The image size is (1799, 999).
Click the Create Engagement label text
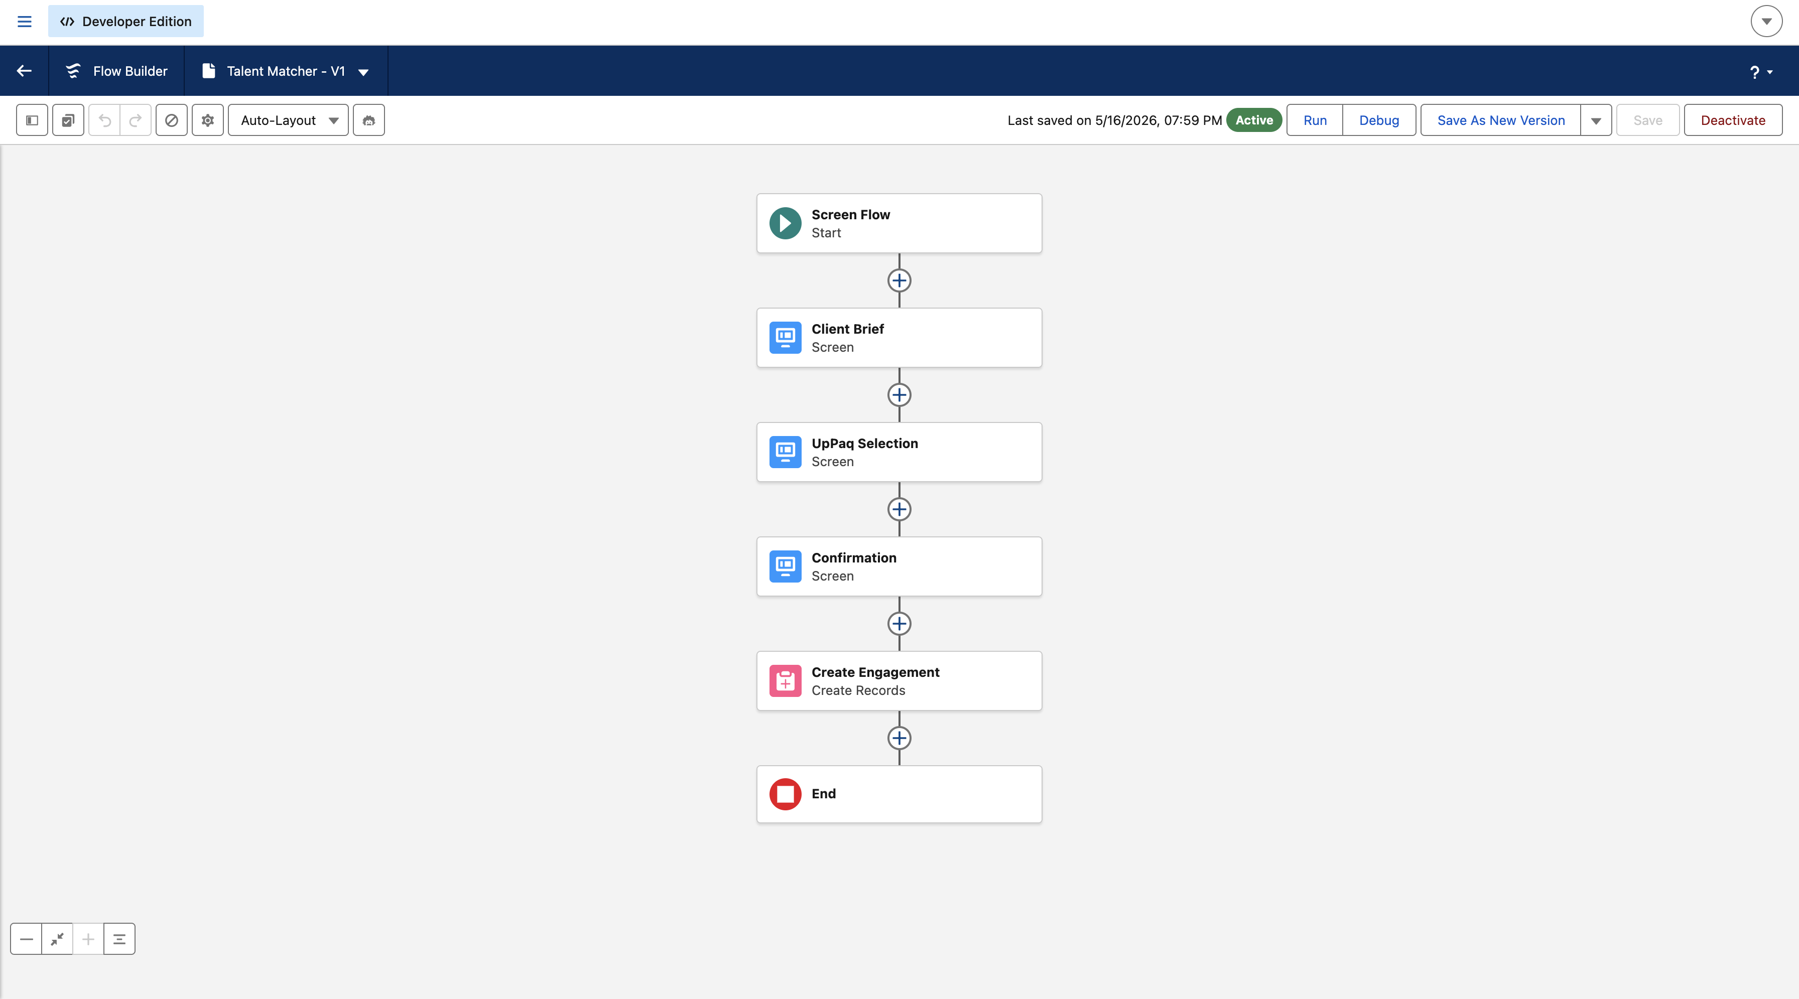(875, 672)
